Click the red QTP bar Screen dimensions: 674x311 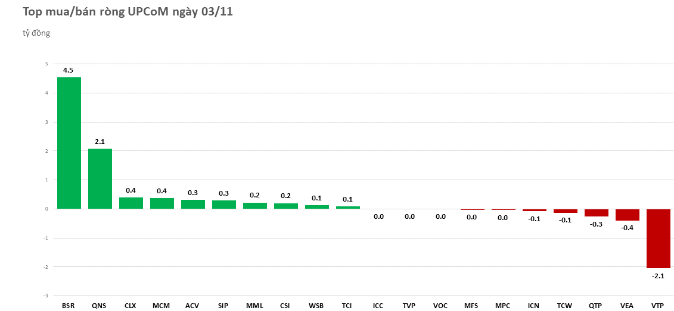(596, 213)
